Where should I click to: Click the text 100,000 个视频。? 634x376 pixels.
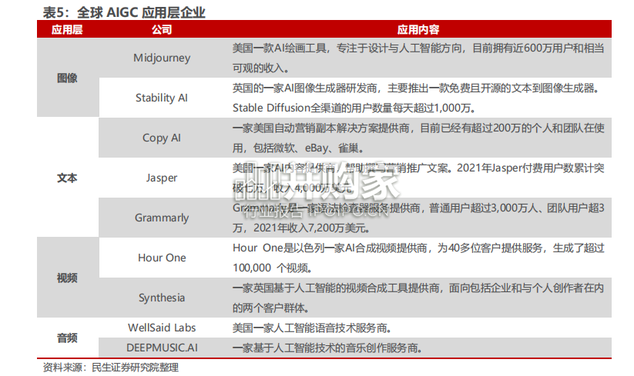click(x=273, y=268)
